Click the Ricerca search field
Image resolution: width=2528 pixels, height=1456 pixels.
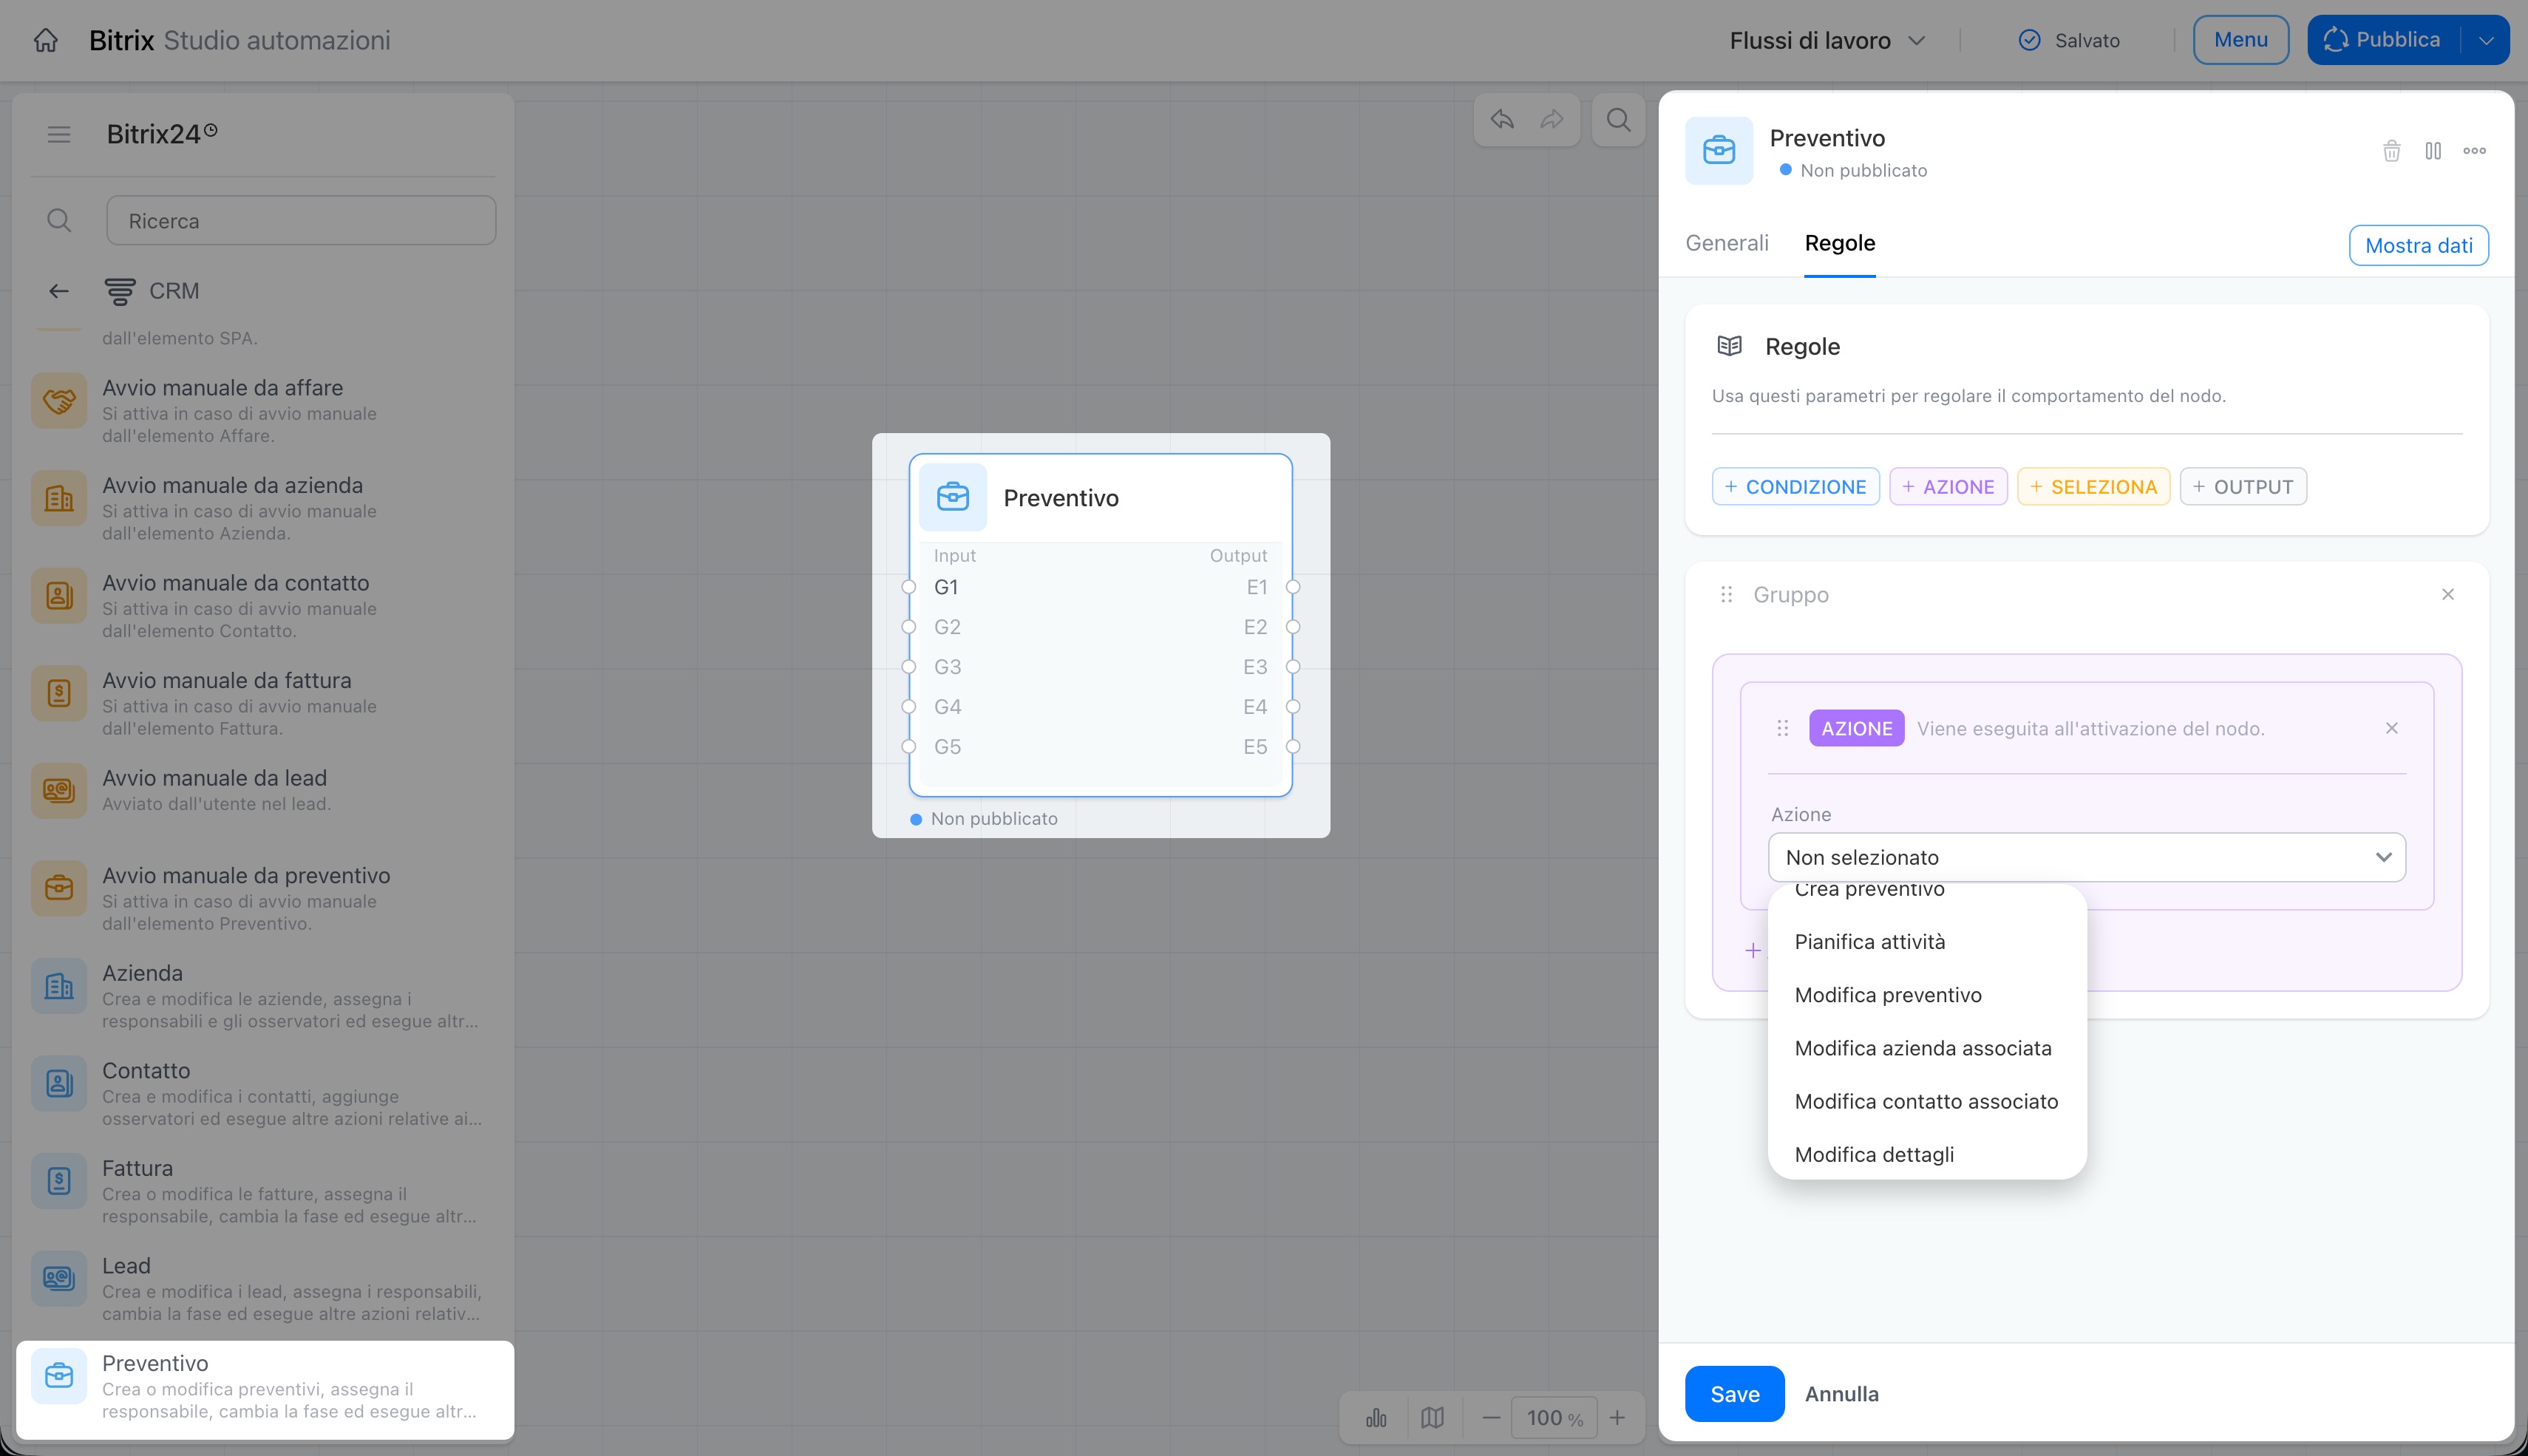click(x=301, y=220)
